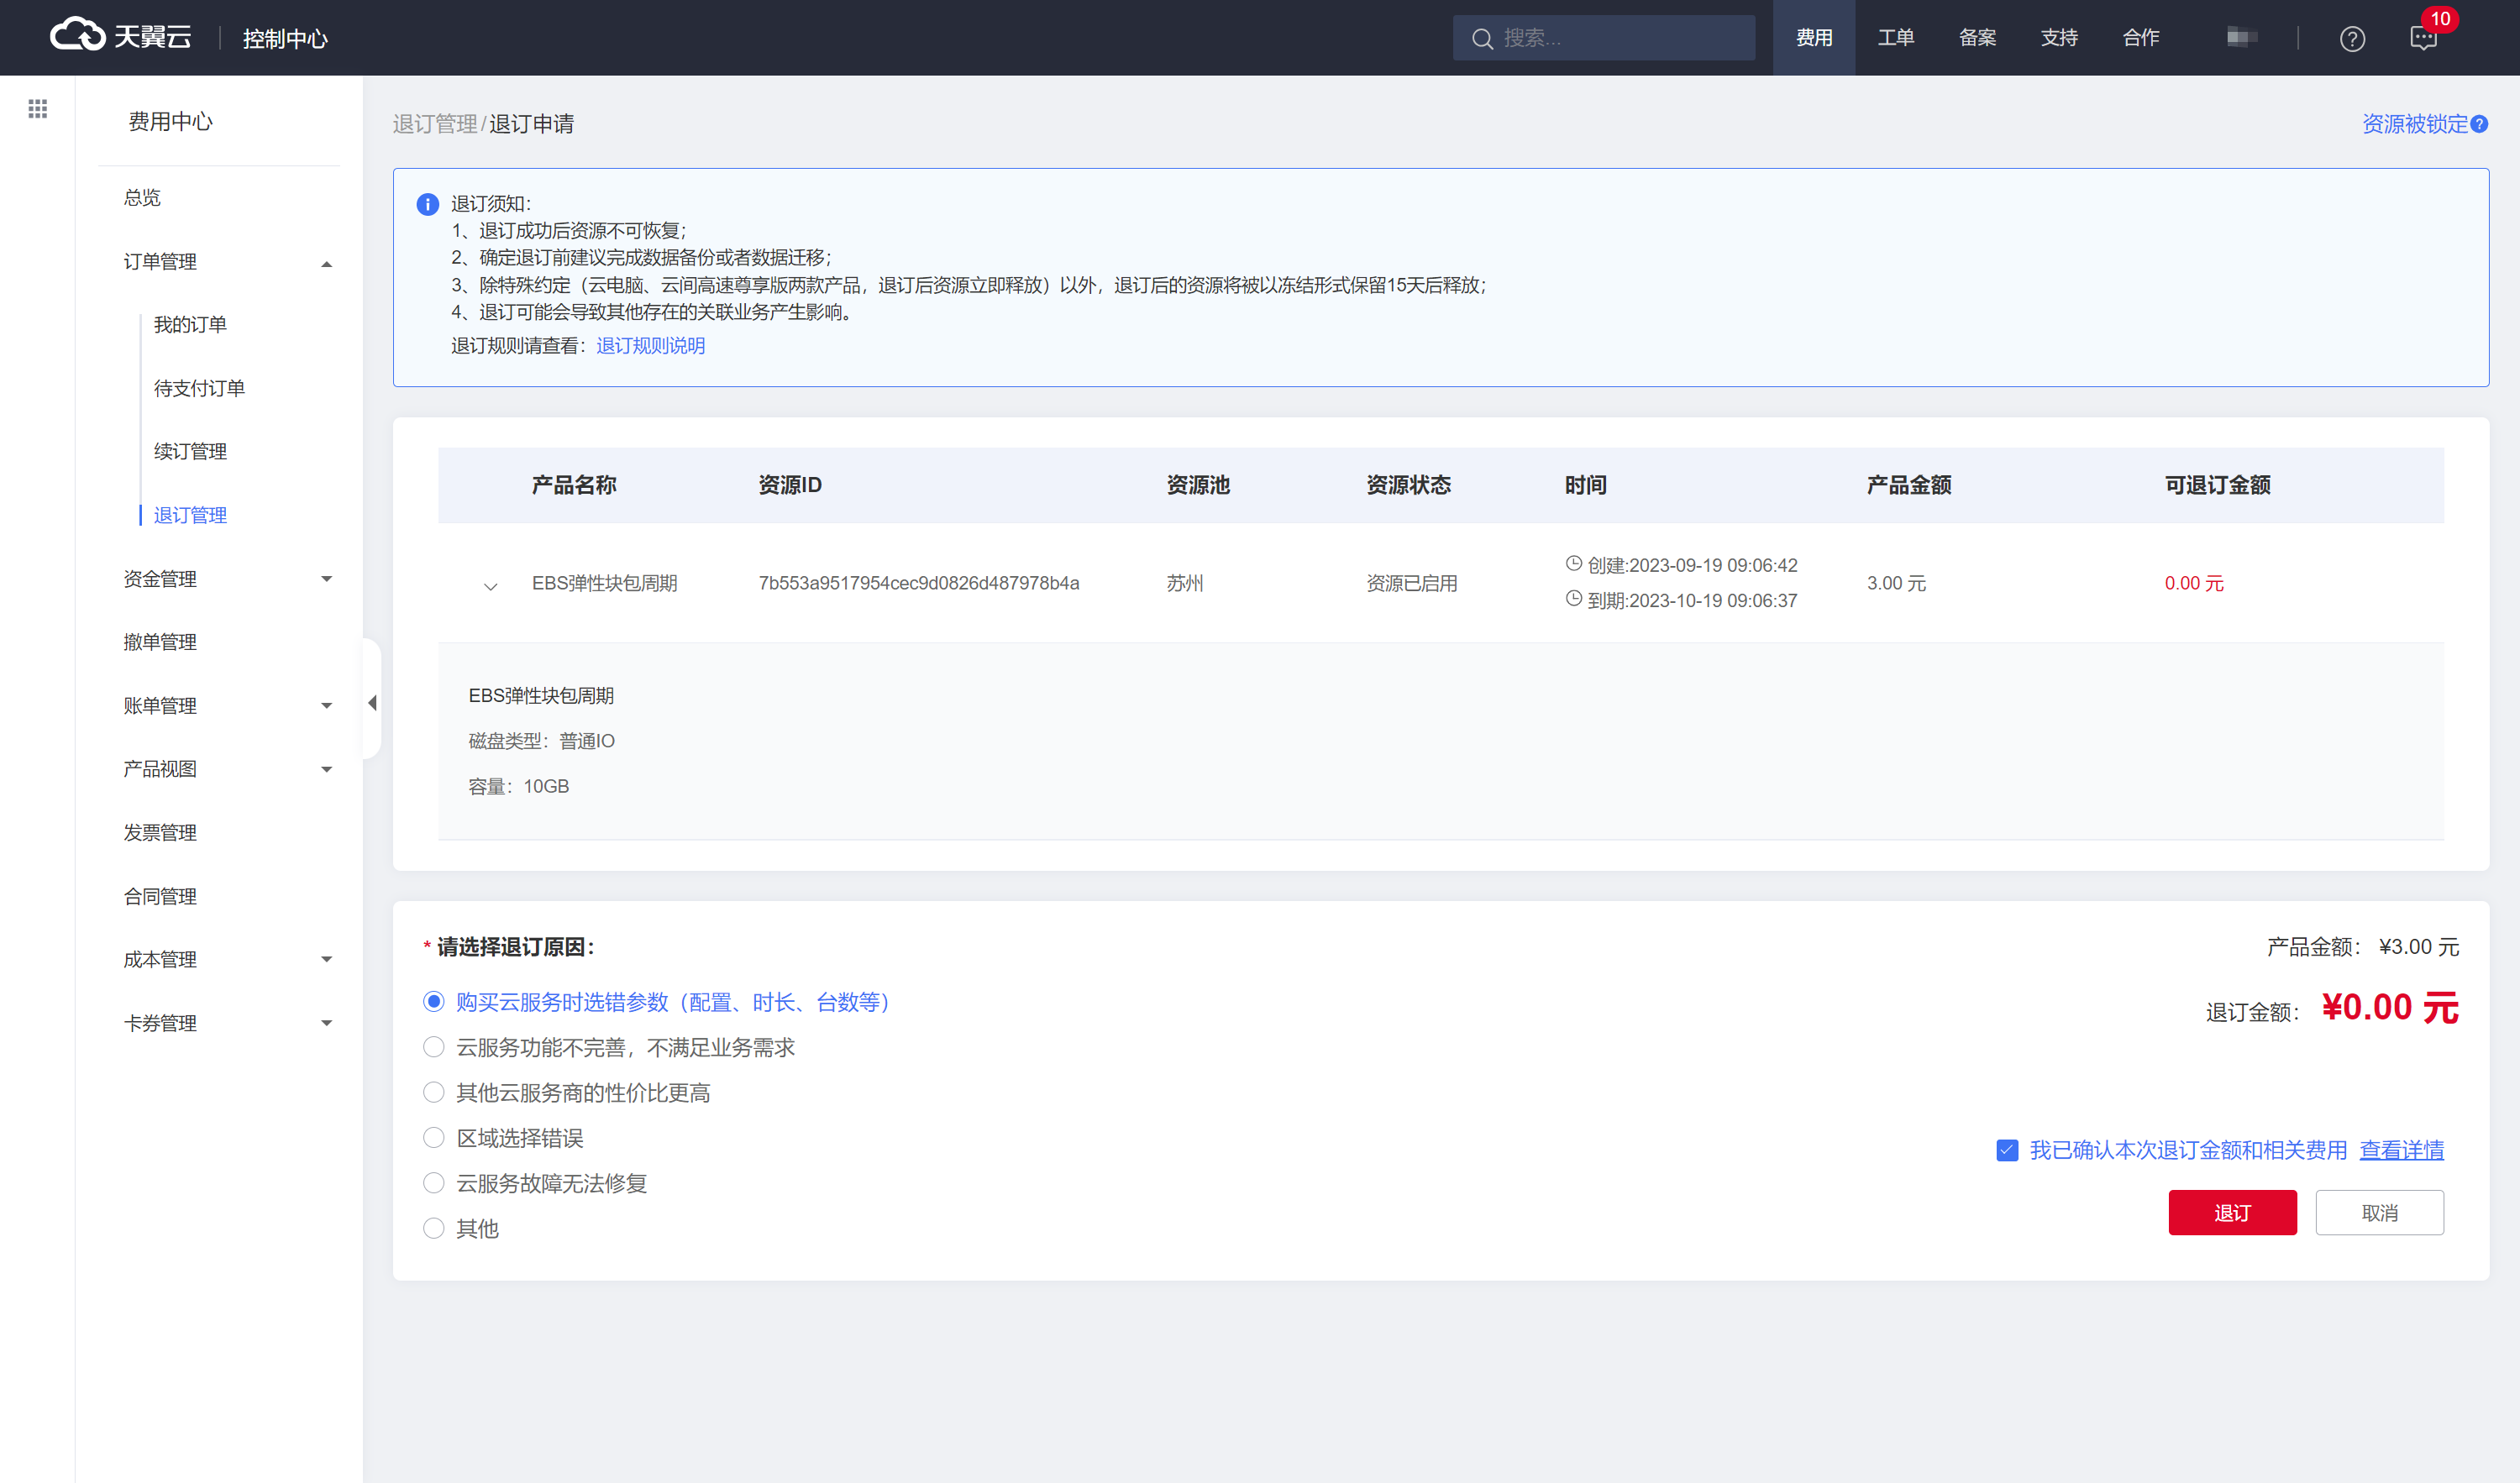2520x1483 pixels.
Task: Go to 续订管理 in sidebar
Action: pos(190,452)
